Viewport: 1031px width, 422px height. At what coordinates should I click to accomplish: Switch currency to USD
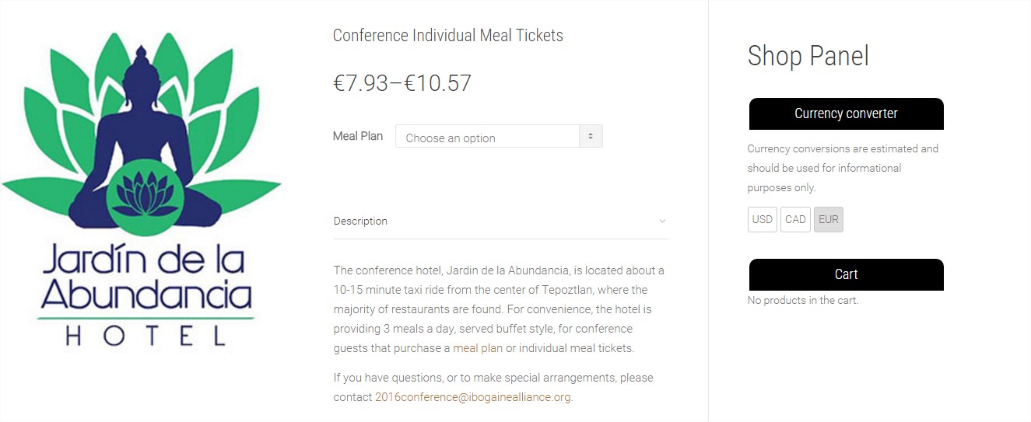[x=763, y=219]
